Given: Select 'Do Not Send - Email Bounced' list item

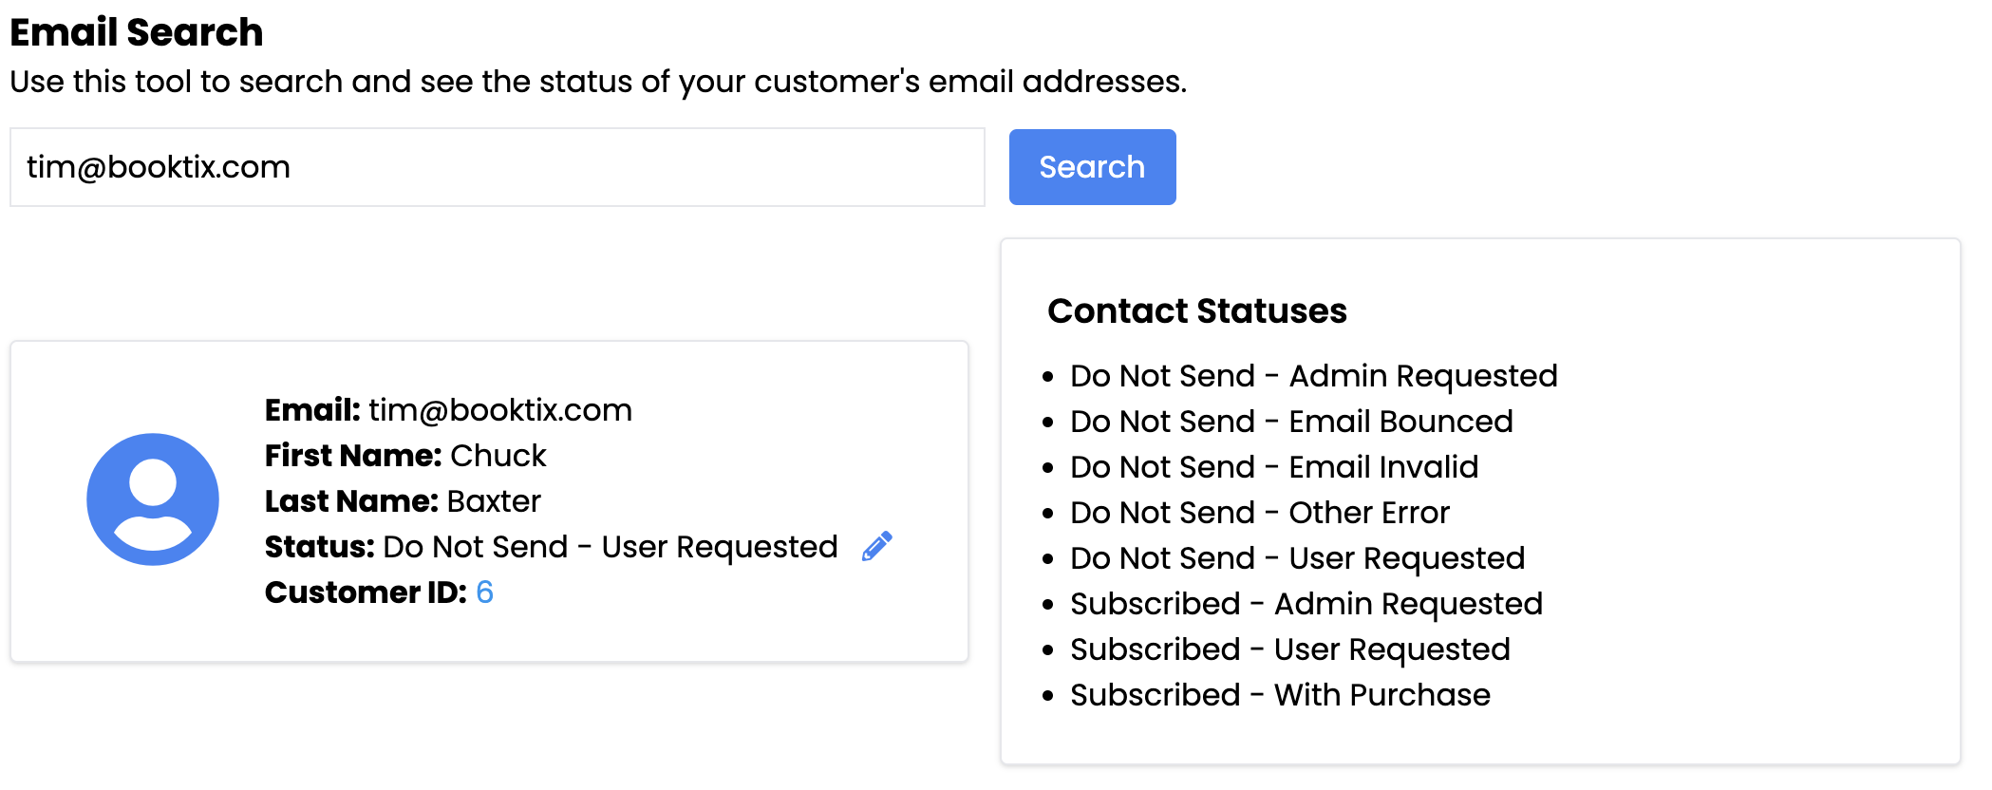Looking at the screenshot, I should (1291, 422).
